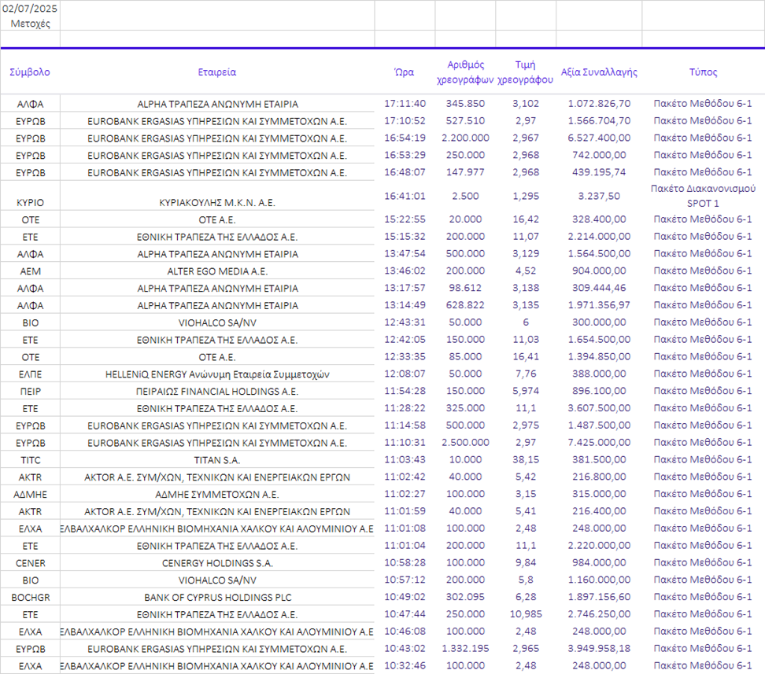
Task: Click the transaction value 7.425.000,00
Action: (598, 443)
